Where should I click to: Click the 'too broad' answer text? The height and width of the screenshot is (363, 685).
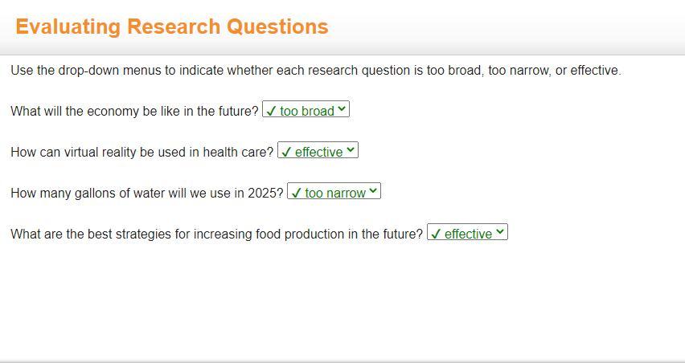point(307,111)
